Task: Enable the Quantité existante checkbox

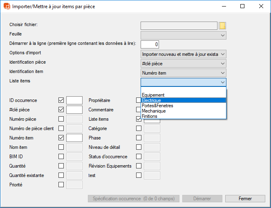Action: (x=61, y=175)
